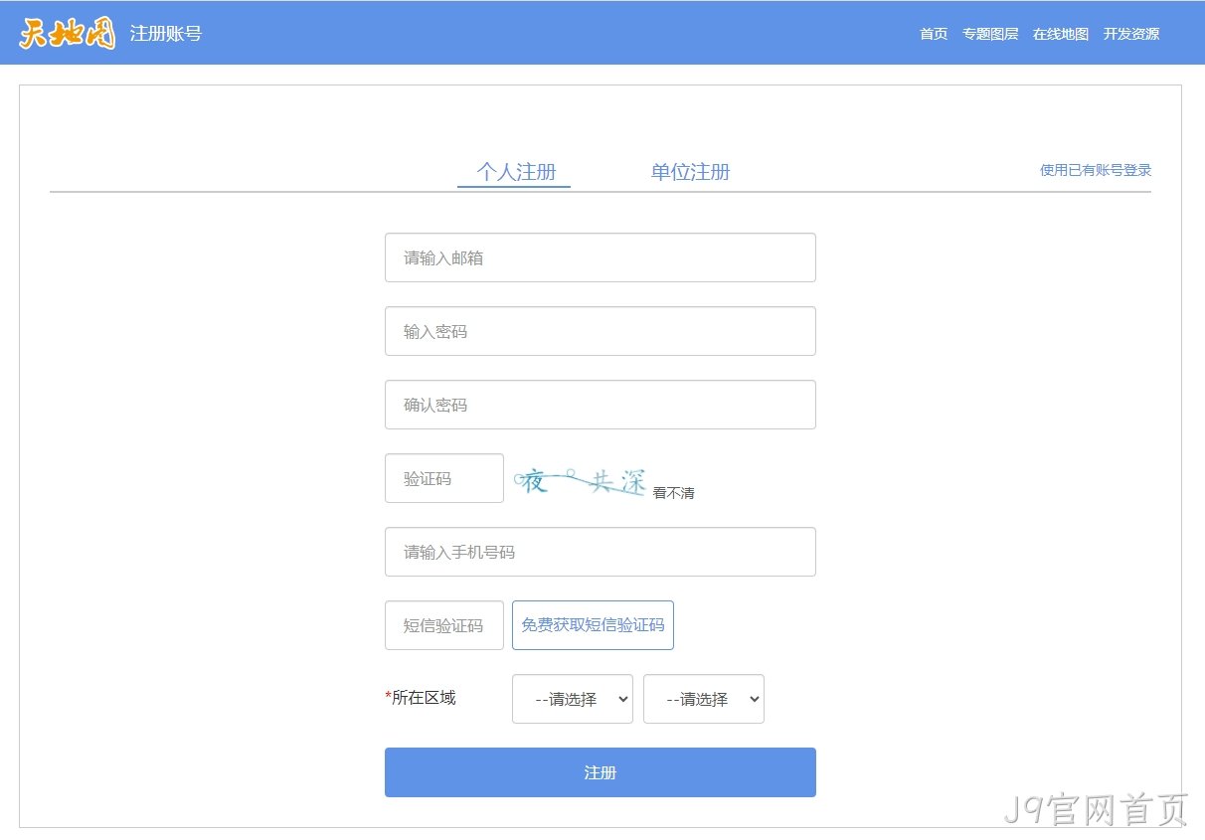Focus the 输入密码 field
Viewport: 1205px width, 840px height.
pyautogui.click(x=601, y=331)
